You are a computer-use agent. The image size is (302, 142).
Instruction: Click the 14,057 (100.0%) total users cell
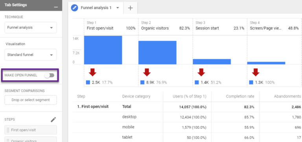point(193,107)
